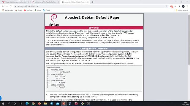Click the 'No seguro' security warning
The image size is (190, 106).
coord(20,6)
